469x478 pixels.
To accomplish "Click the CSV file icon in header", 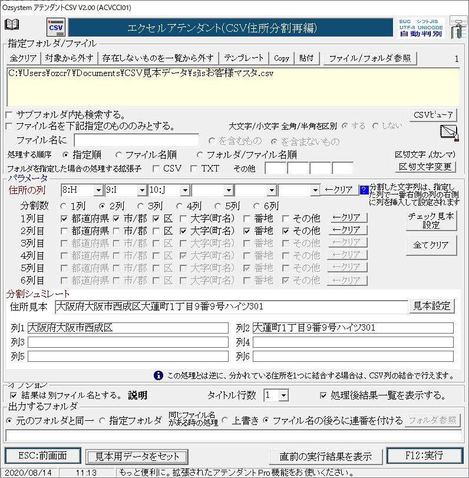I will pos(56,27).
